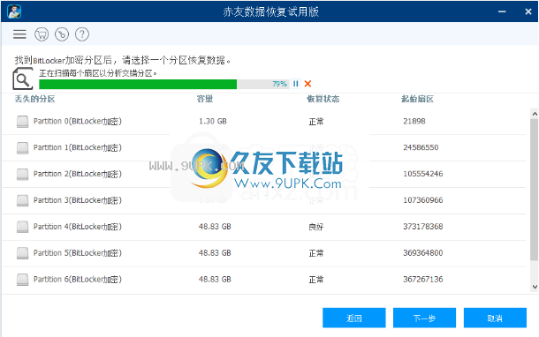The image size is (539, 337).
Task: Select Partition 2(BitLocker加密) row label
Action: click(78, 174)
